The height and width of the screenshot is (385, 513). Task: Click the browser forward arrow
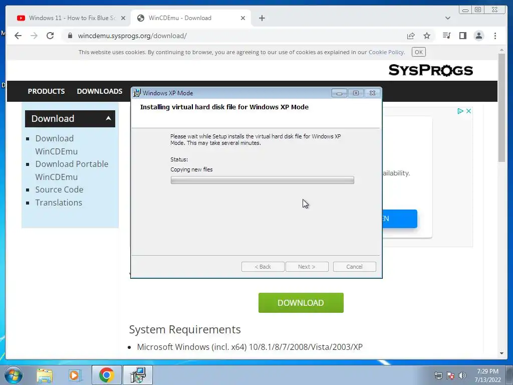coord(34,36)
